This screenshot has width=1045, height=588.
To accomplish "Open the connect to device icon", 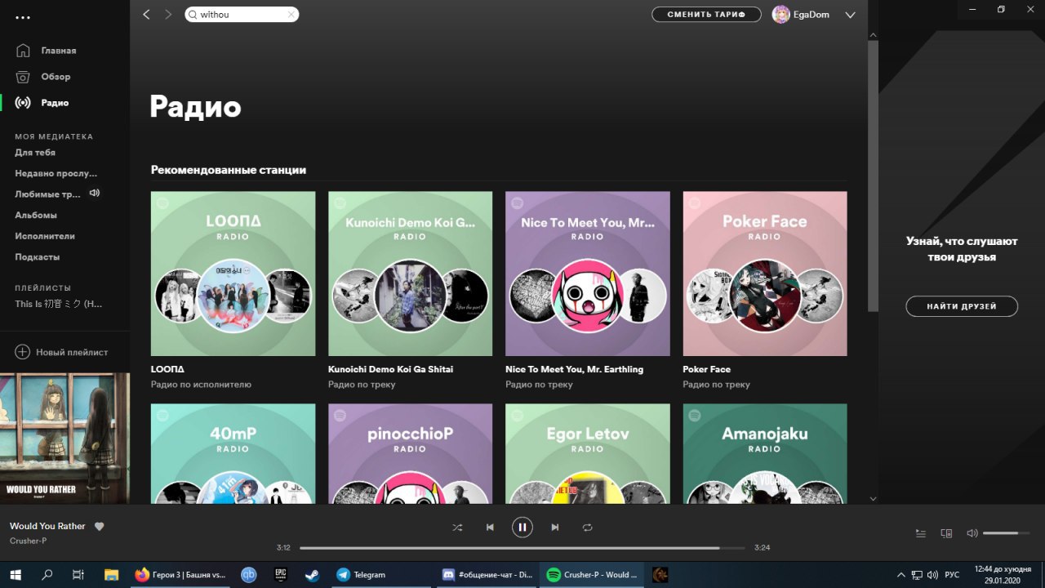I will coord(946,533).
